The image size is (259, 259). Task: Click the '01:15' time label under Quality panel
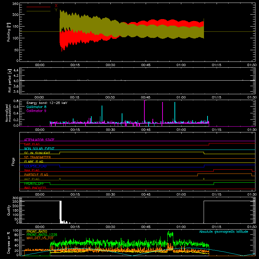[217, 227]
